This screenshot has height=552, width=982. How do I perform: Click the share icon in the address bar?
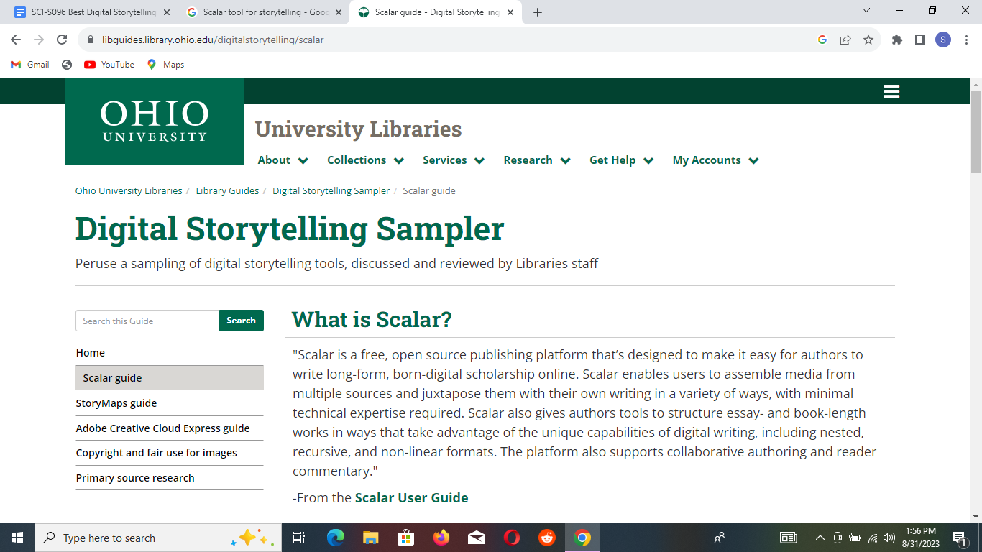[845, 40]
